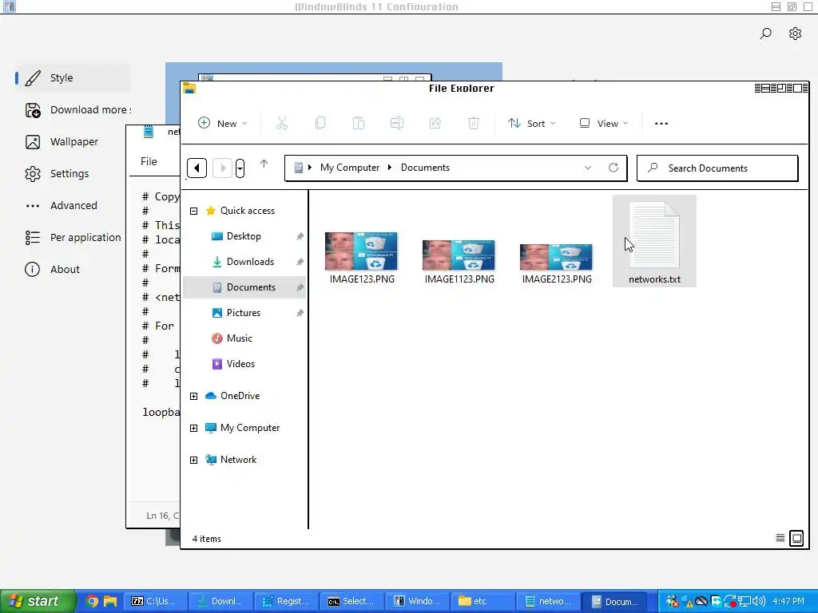Click the Paste clipboard icon in toolbar
The height and width of the screenshot is (613, 818).
click(x=359, y=124)
